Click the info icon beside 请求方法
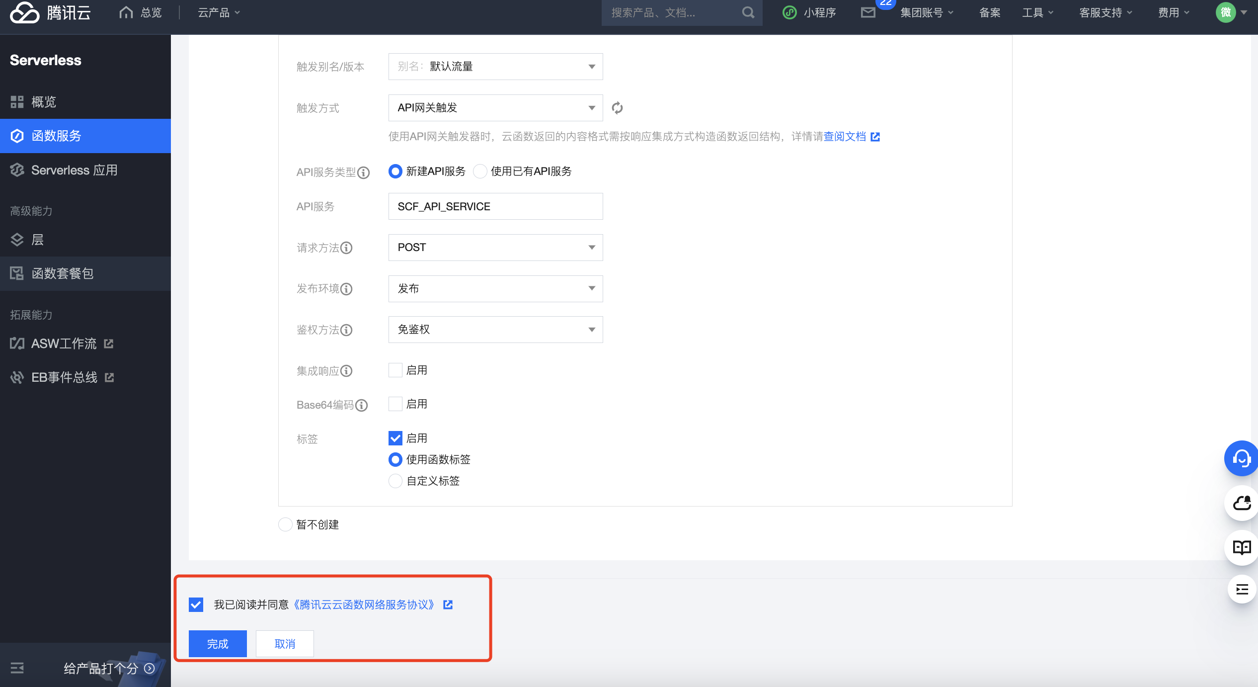 click(x=346, y=248)
